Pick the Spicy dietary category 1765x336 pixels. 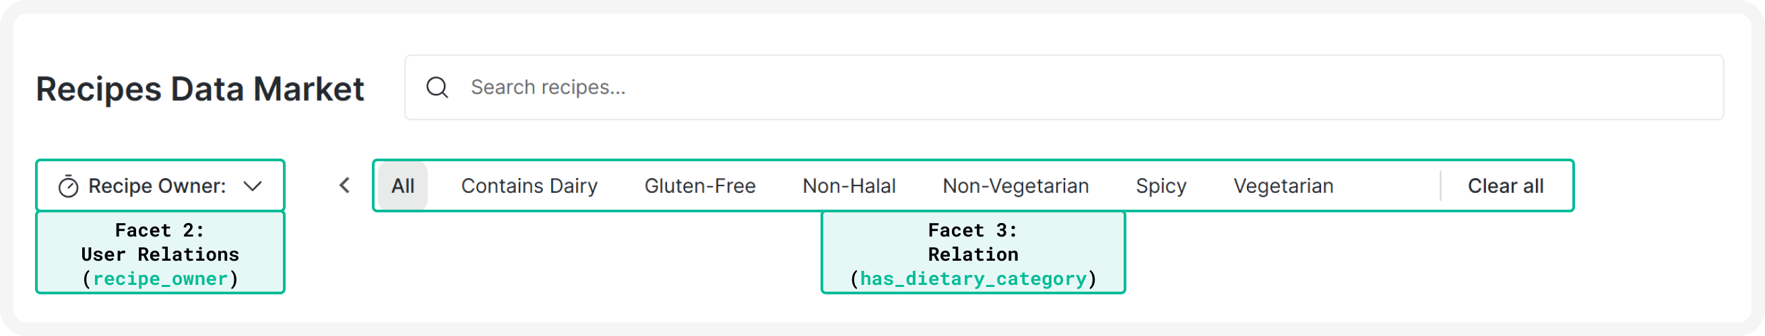(x=1161, y=186)
